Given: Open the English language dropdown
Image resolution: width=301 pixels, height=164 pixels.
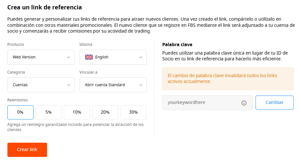Looking at the screenshot, I should [113, 57].
